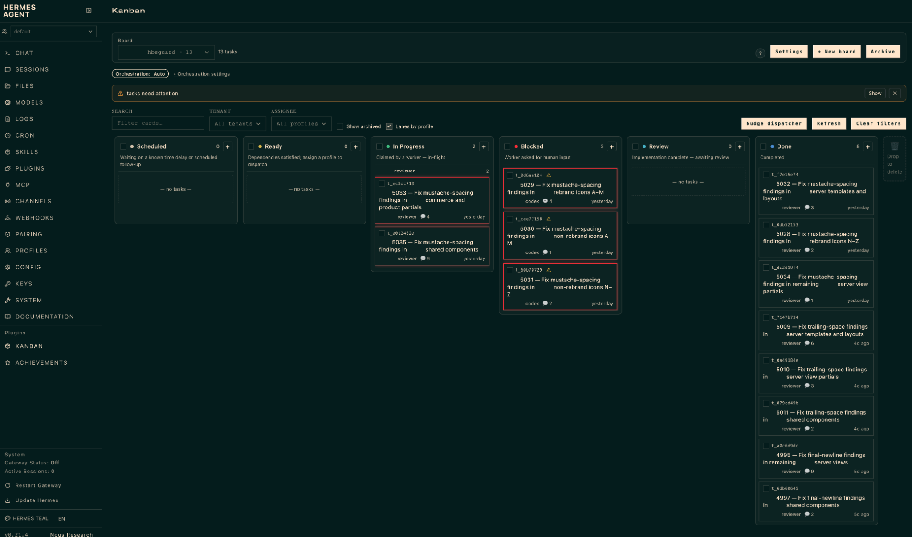
Task: Open card 4997 final-newline shared components
Action: pos(816,501)
